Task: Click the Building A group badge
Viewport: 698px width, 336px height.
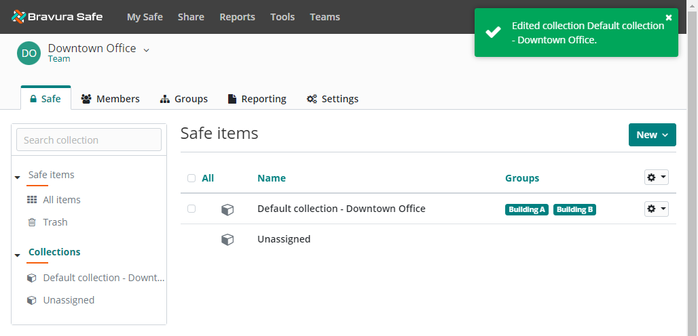Action: (527, 209)
